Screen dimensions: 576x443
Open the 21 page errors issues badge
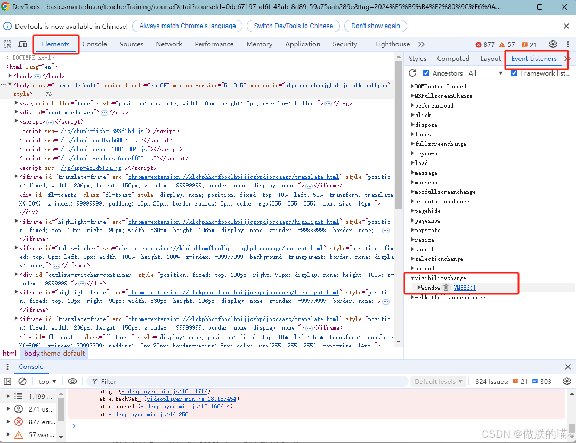coord(520,381)
